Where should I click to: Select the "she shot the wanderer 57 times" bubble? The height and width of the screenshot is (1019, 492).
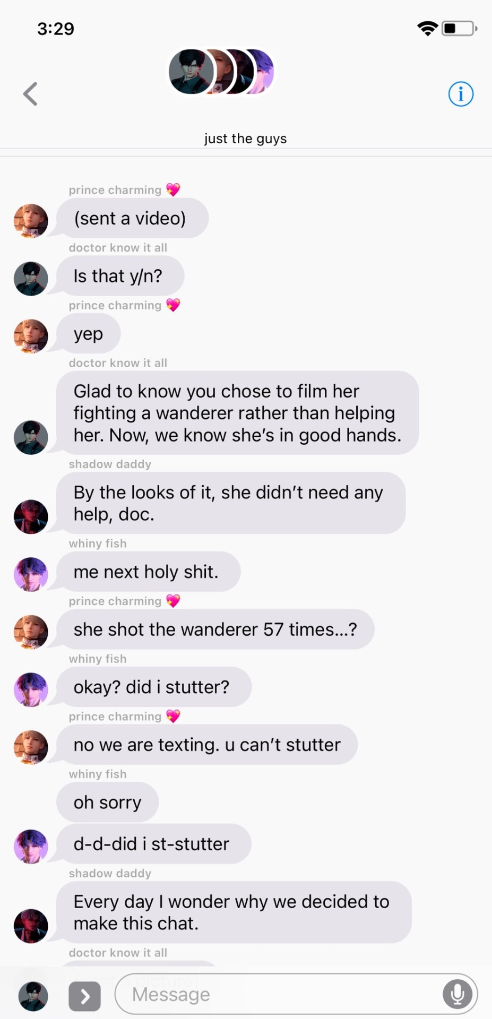pos(215,629)
